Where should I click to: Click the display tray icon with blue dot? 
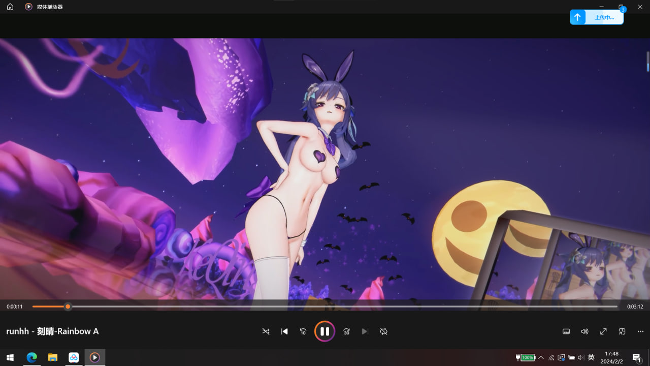(561, 357)
